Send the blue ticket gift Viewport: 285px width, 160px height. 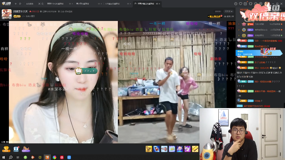point(172,149)
